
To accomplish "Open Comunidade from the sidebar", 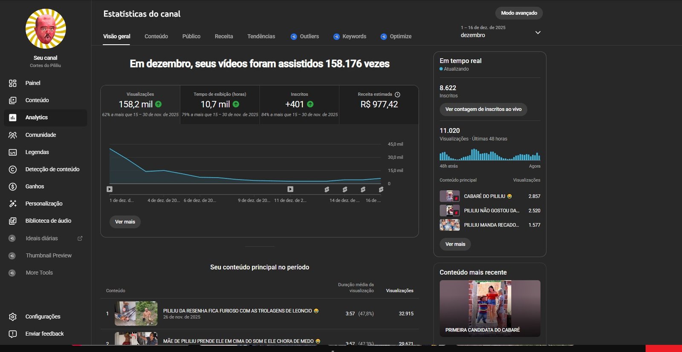I will coord(13,135).
